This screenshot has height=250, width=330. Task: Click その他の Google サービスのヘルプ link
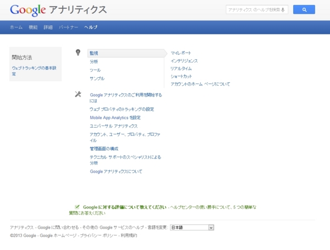point(113,228)
